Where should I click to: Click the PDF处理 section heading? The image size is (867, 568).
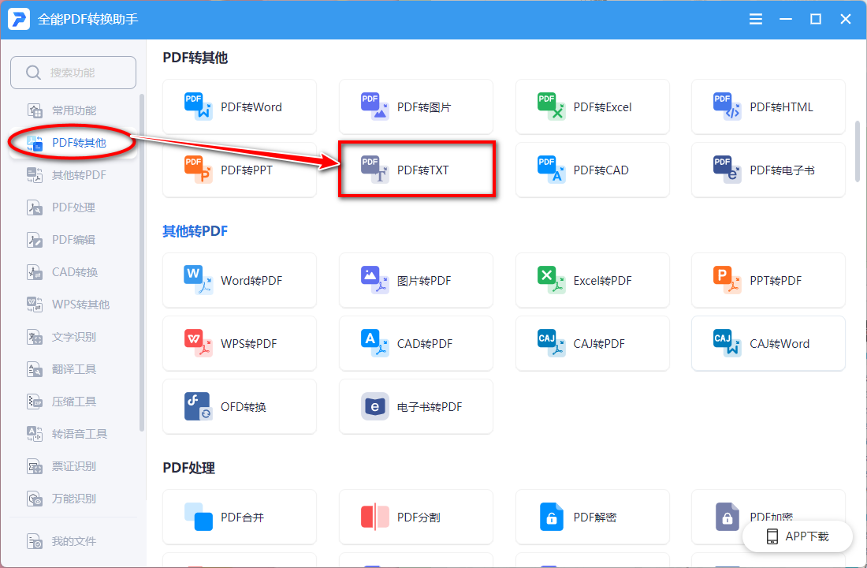[188, 468]
